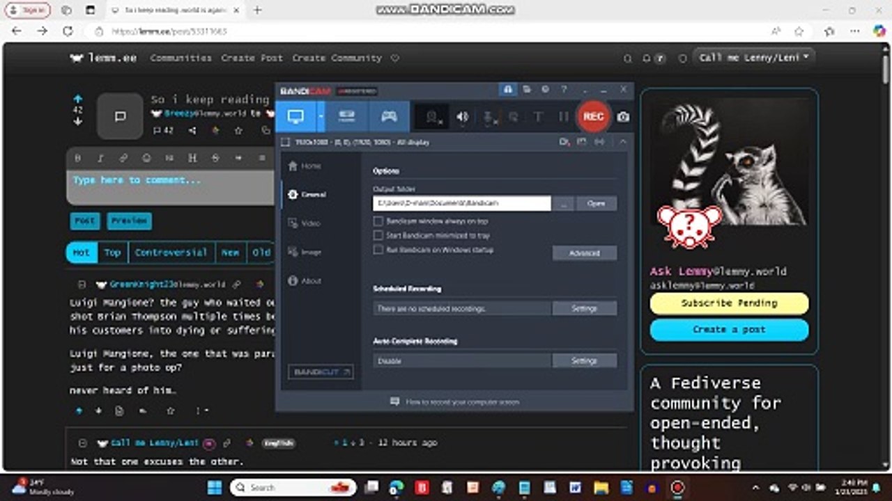Collapse GreenKnight23 comment
This screenshot has height=501, width=892.
(82, 285)
